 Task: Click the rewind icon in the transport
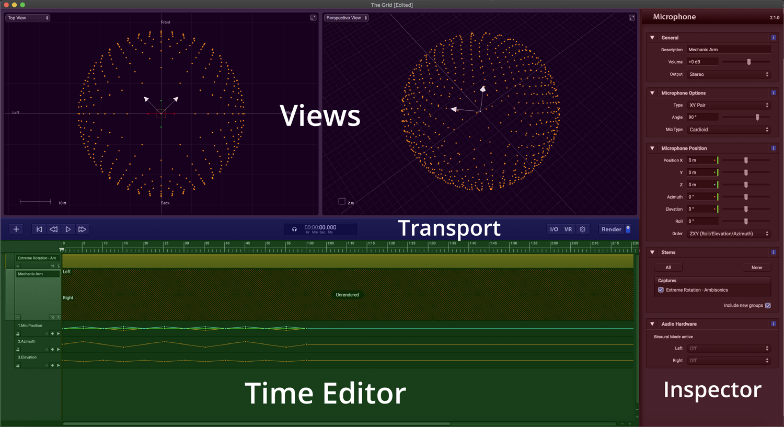click(x=53, y=229)
